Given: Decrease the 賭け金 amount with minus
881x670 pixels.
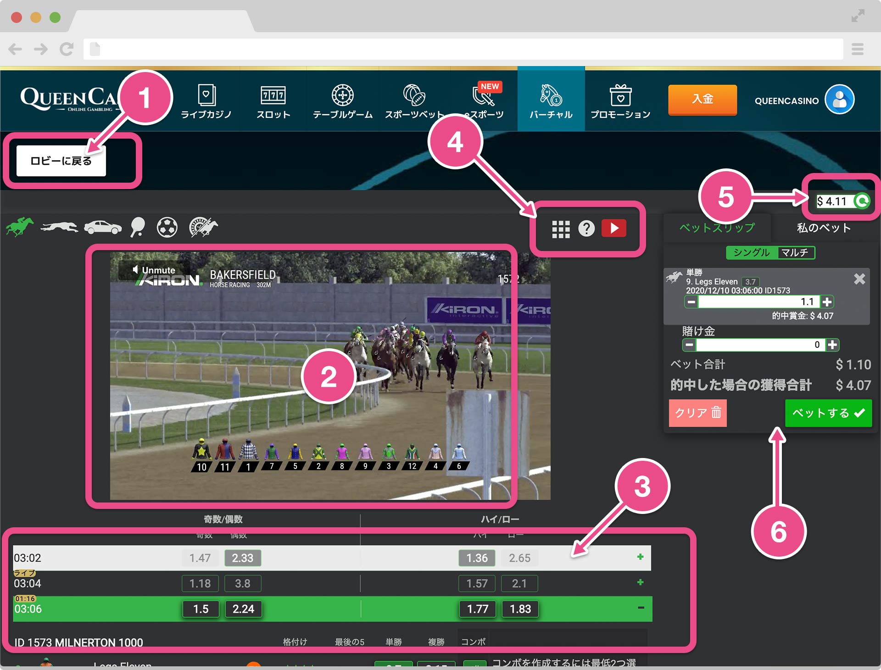Looking at the screenshot, I should [689, 345].
